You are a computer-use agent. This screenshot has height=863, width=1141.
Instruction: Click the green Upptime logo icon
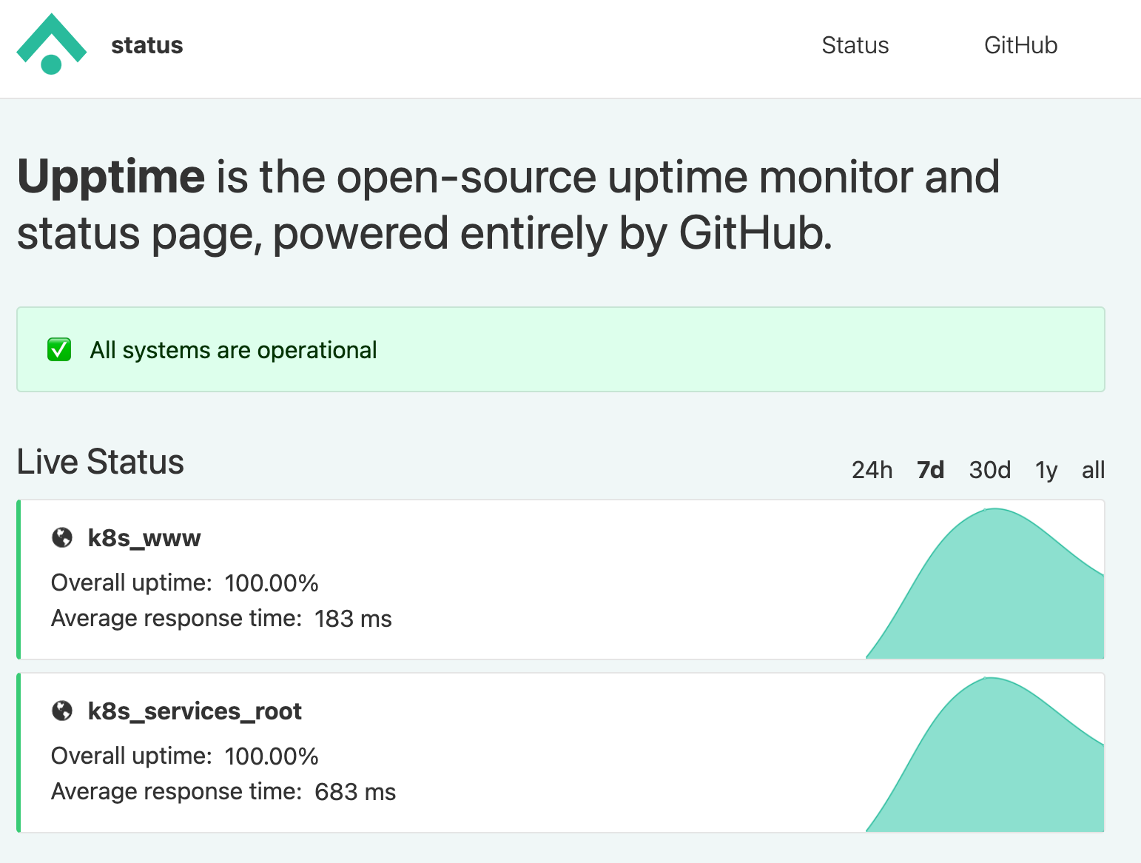(x=52, y=44)
